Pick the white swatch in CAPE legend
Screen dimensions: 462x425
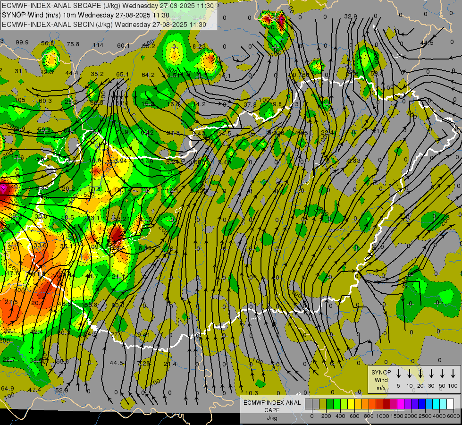point(450,404)
